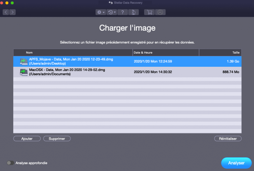Image resolution: width=254 pixels, height=171 pixels.
Task: Select MacOSX - Data dmg file name
Action: pyautogui.click(x=67, y=70)
